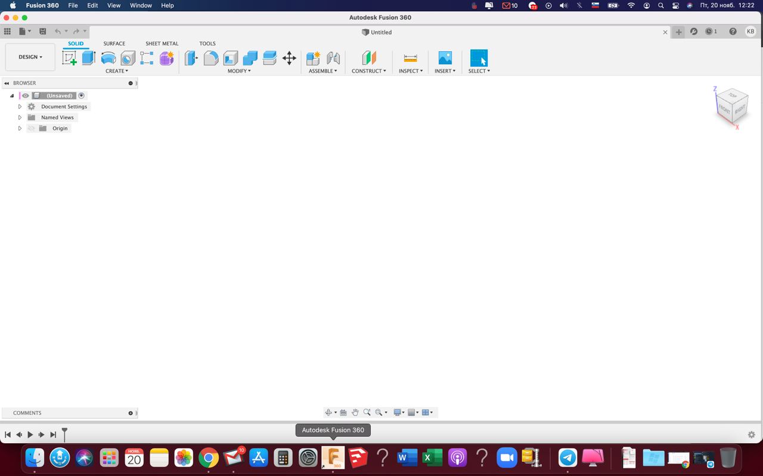Open the File menu
The height and width of the screenshot is (476, 763).
[73, 5]
